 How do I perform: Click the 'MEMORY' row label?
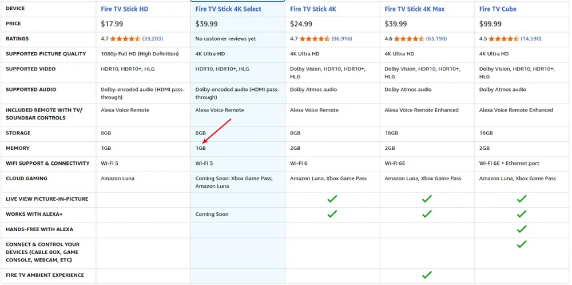18,148
